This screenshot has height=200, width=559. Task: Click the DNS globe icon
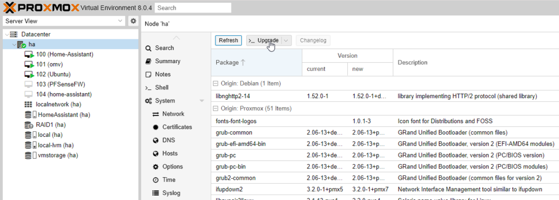pyautogui.click(x=156, y=141)
